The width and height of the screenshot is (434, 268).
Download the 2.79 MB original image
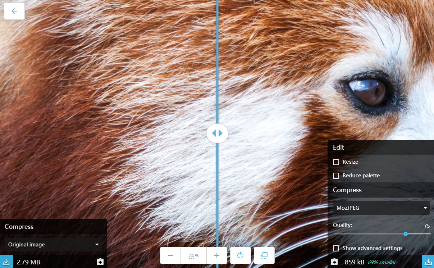6,262
